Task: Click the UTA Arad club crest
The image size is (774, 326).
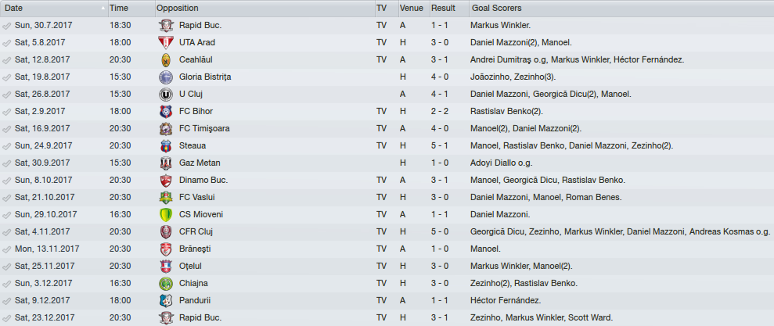Action: point(166,42)
